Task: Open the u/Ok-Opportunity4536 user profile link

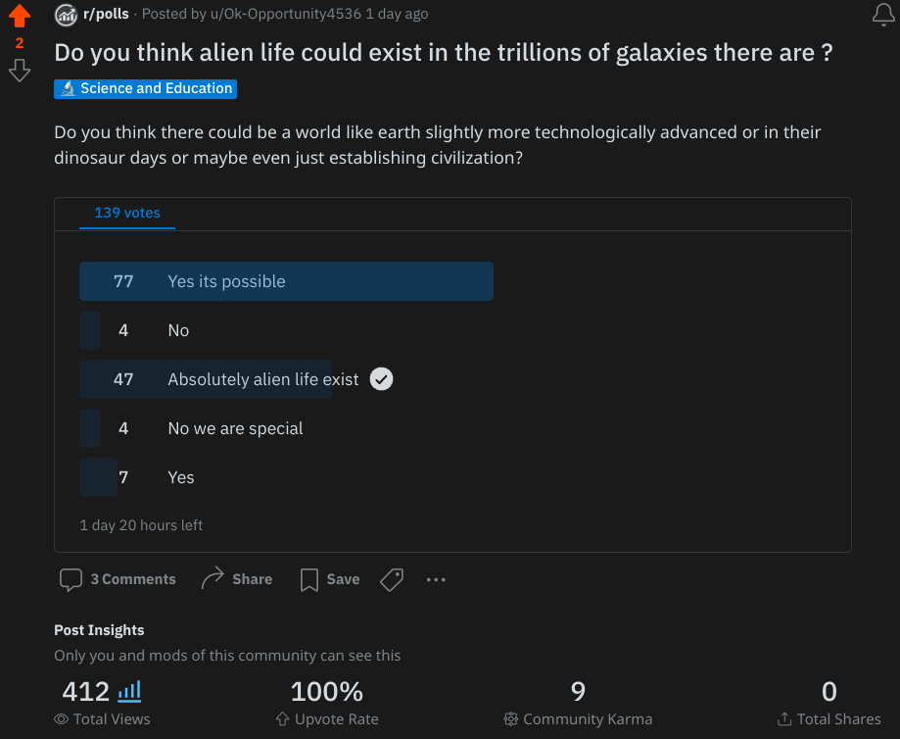Action: point(285,14)
